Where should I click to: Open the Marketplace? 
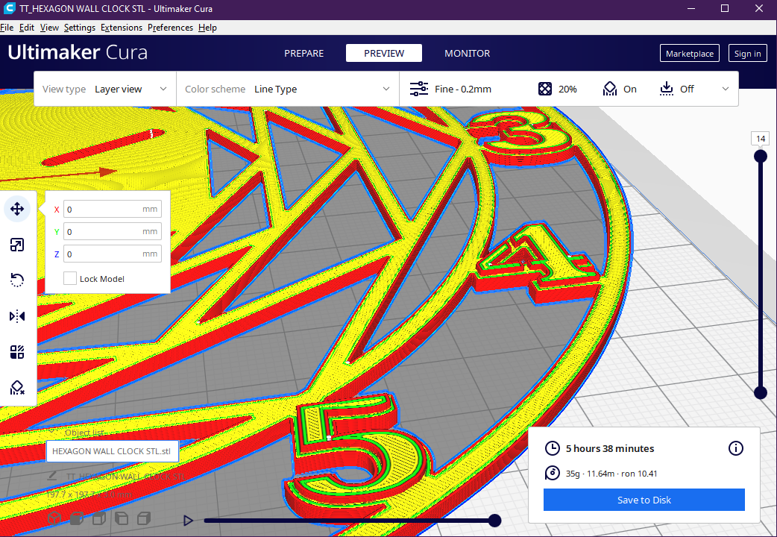point(689,54)
